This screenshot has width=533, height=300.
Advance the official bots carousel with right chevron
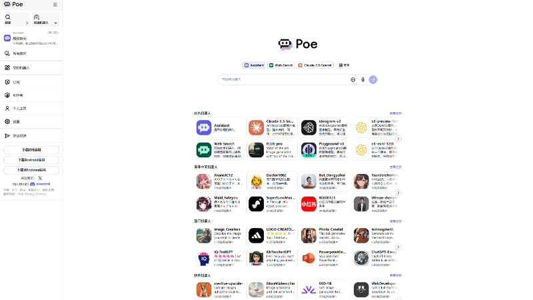click(x=398, y=139)
